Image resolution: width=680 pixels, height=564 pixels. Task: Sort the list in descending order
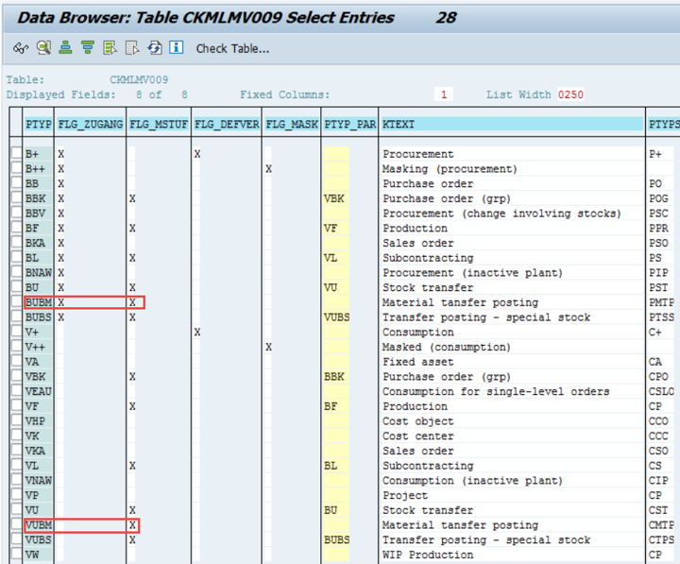point(88,47)
